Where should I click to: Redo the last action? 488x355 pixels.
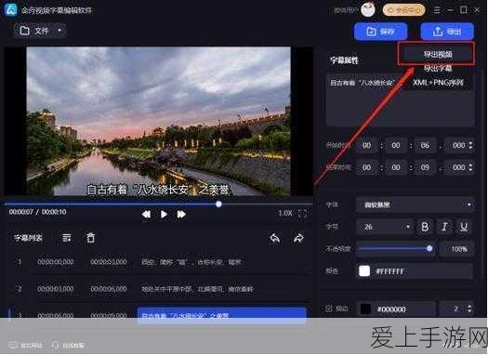[x=298, y=238]
